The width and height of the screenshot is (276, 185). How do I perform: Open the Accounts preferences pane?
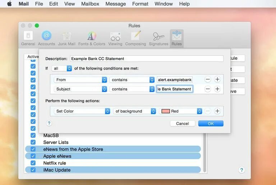coord(46,39)
